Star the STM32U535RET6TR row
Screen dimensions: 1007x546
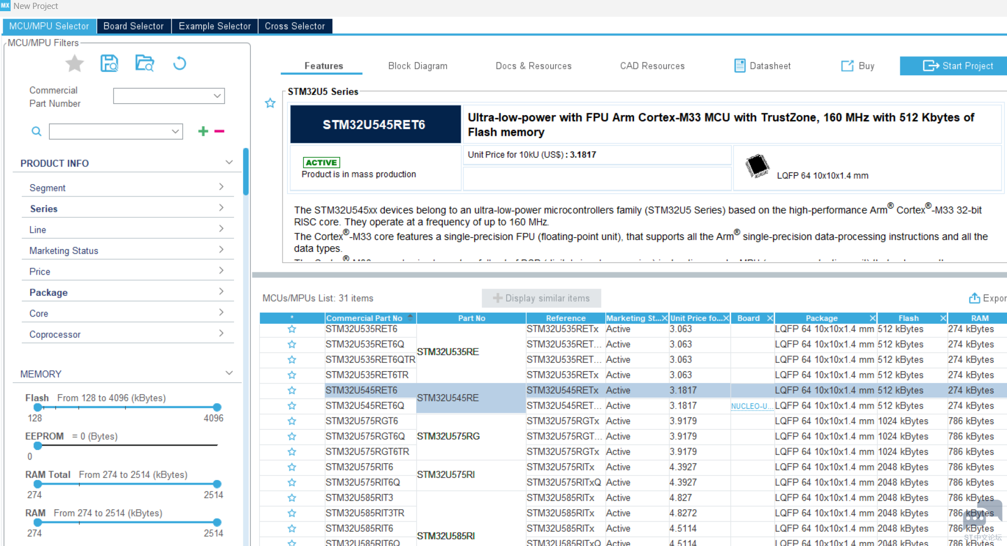point(292,375)
